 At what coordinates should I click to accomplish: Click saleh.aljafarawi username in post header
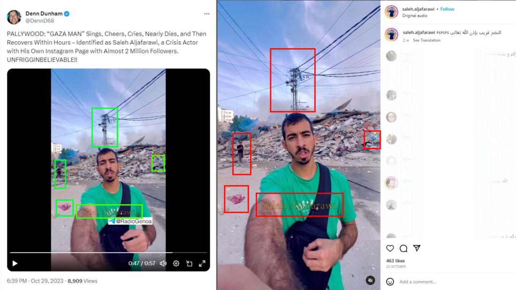418,9
